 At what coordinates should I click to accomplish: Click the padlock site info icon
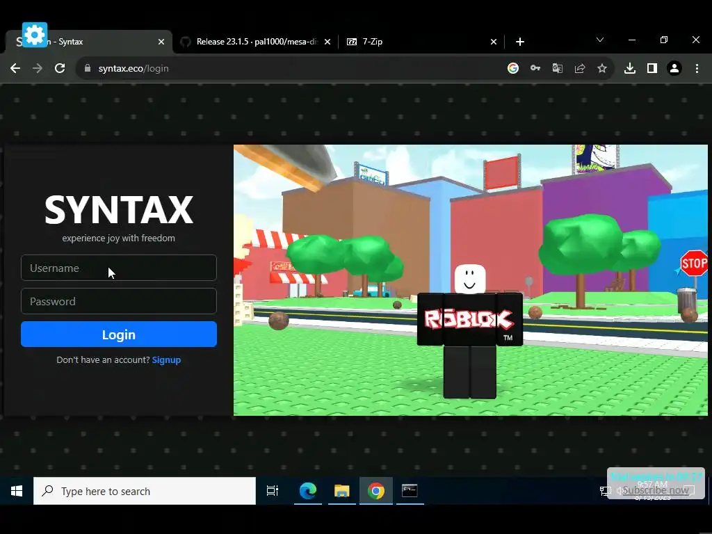tap(88, 68)
